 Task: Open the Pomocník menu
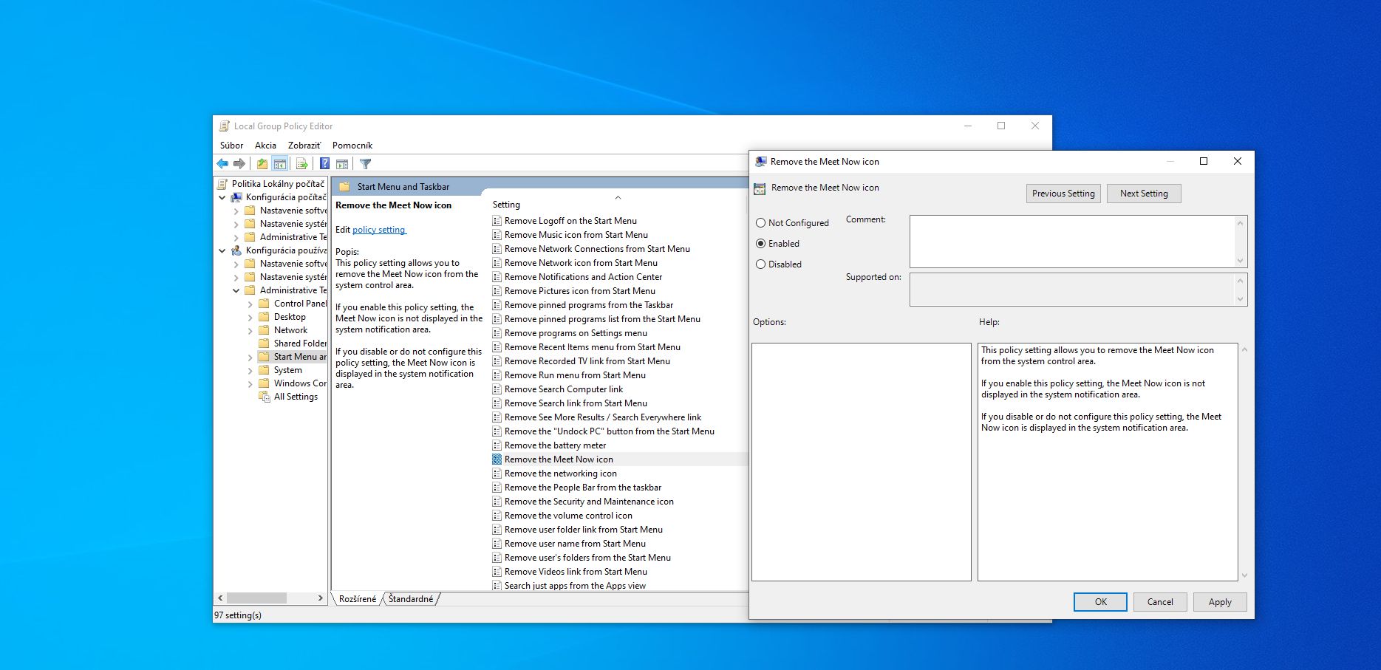(x=352, y=146)
